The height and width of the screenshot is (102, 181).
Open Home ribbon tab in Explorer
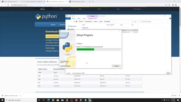coord(74,18)
